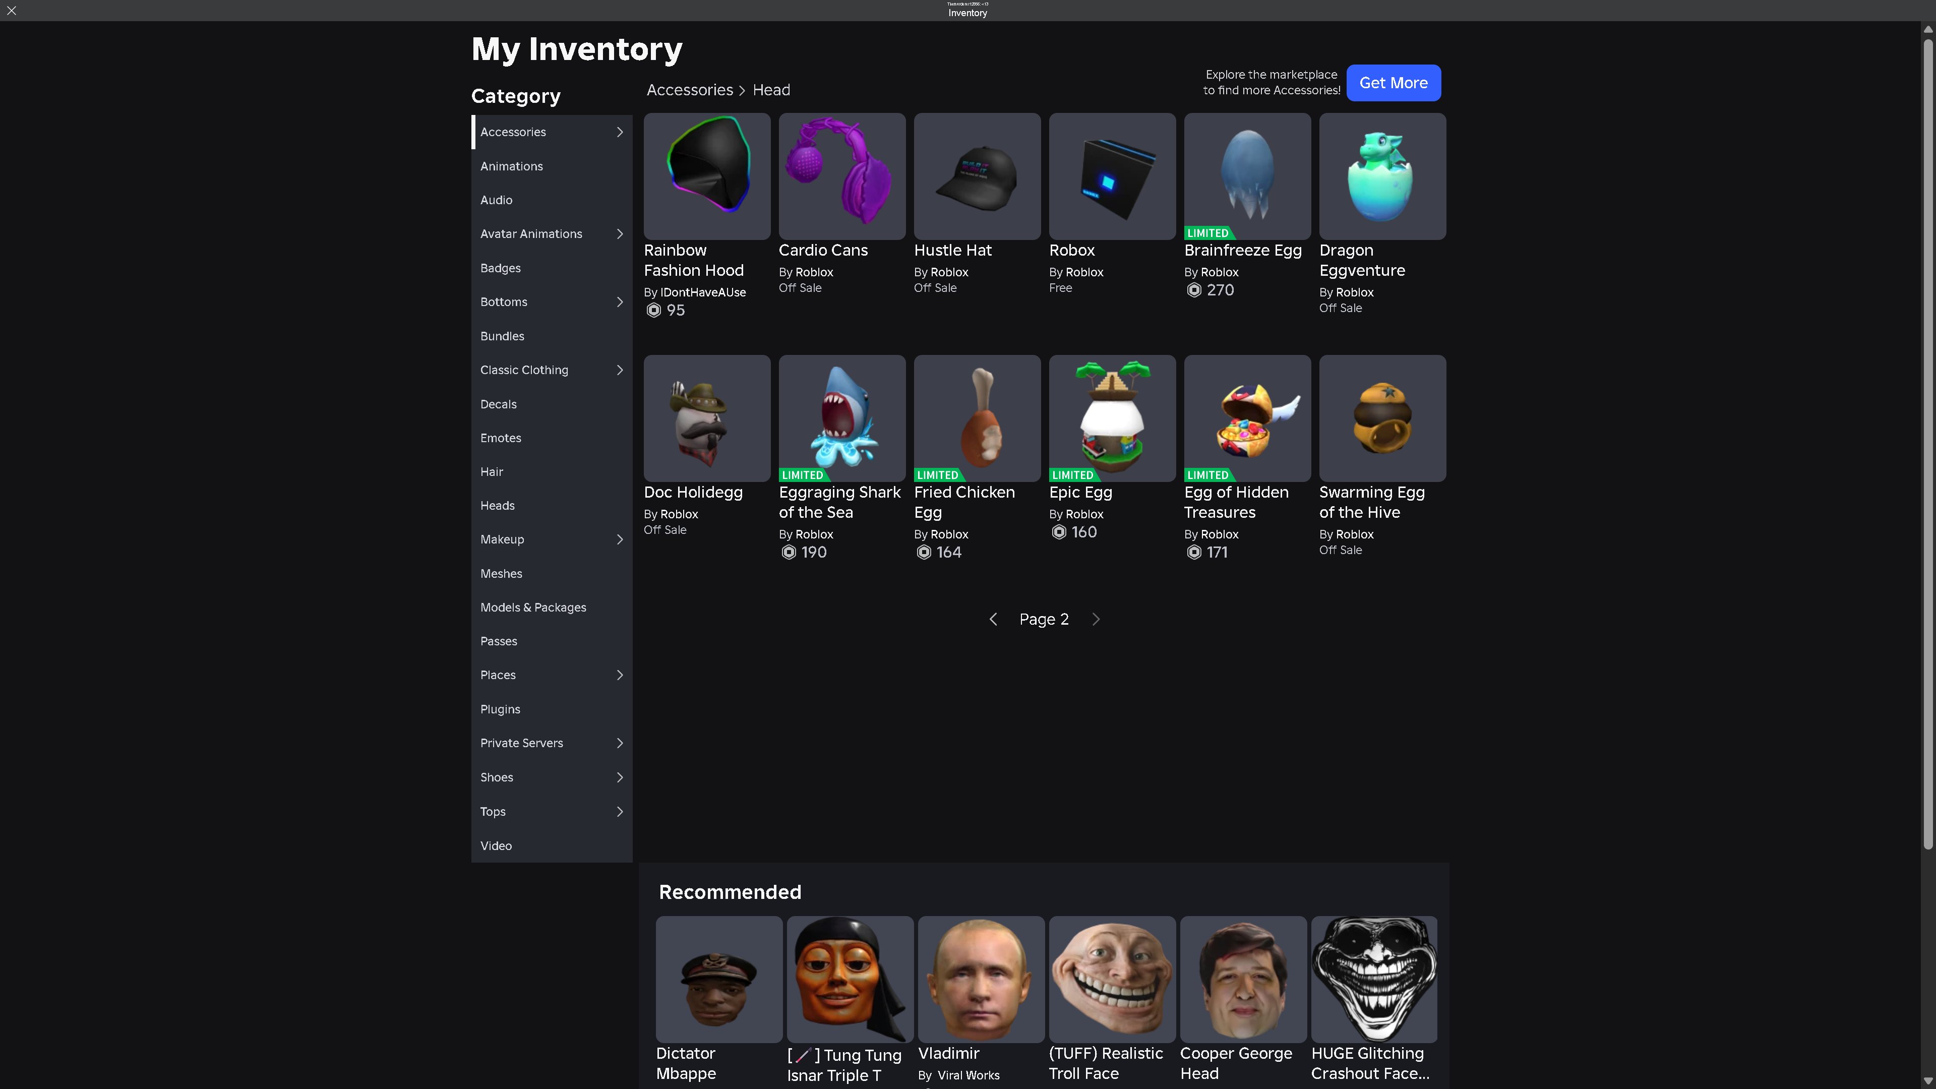Open the Epic Egg thumbnail
This screenshot has height=1089, width=1936.
[x=1112, y=418]
